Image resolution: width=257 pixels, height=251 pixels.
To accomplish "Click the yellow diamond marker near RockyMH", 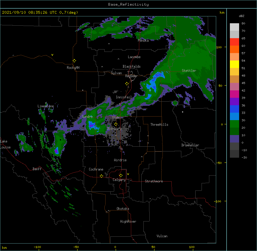I will (75, 61).
